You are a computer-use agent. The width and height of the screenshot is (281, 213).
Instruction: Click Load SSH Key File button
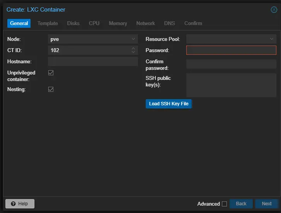coord(169,104)
